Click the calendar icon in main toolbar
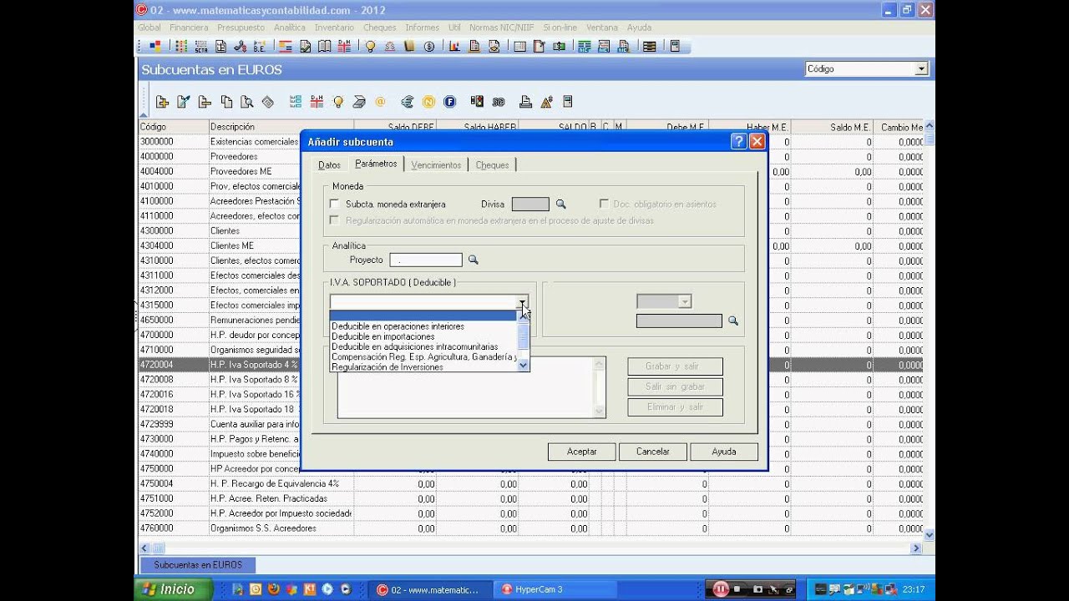The image size is (1069, 601). click(519, 47)
